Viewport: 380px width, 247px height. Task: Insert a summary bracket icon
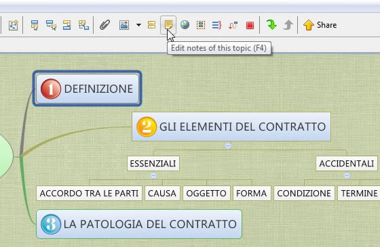coord(216,25)
